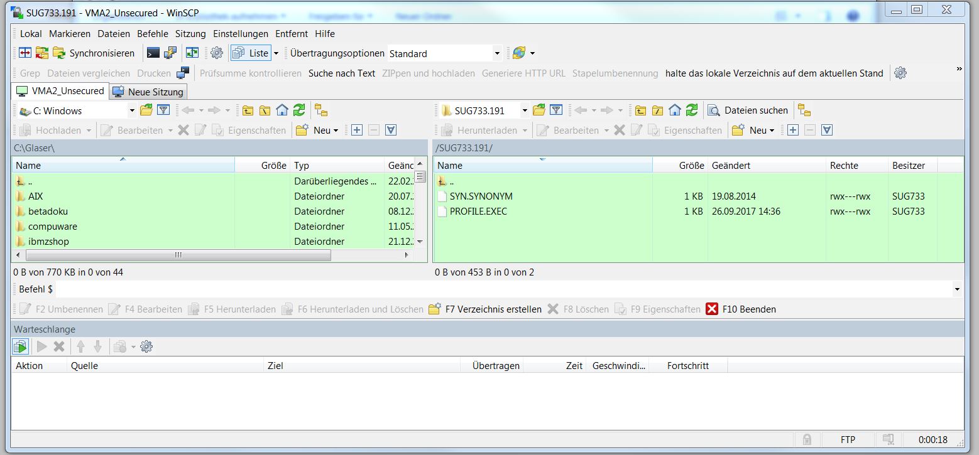Show the remote directory tree icon
Viewport: 979px width, 455px height.
pyautogui.click(x=804, y=110)
